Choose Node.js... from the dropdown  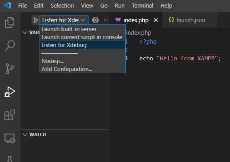[x=83, y=61]
